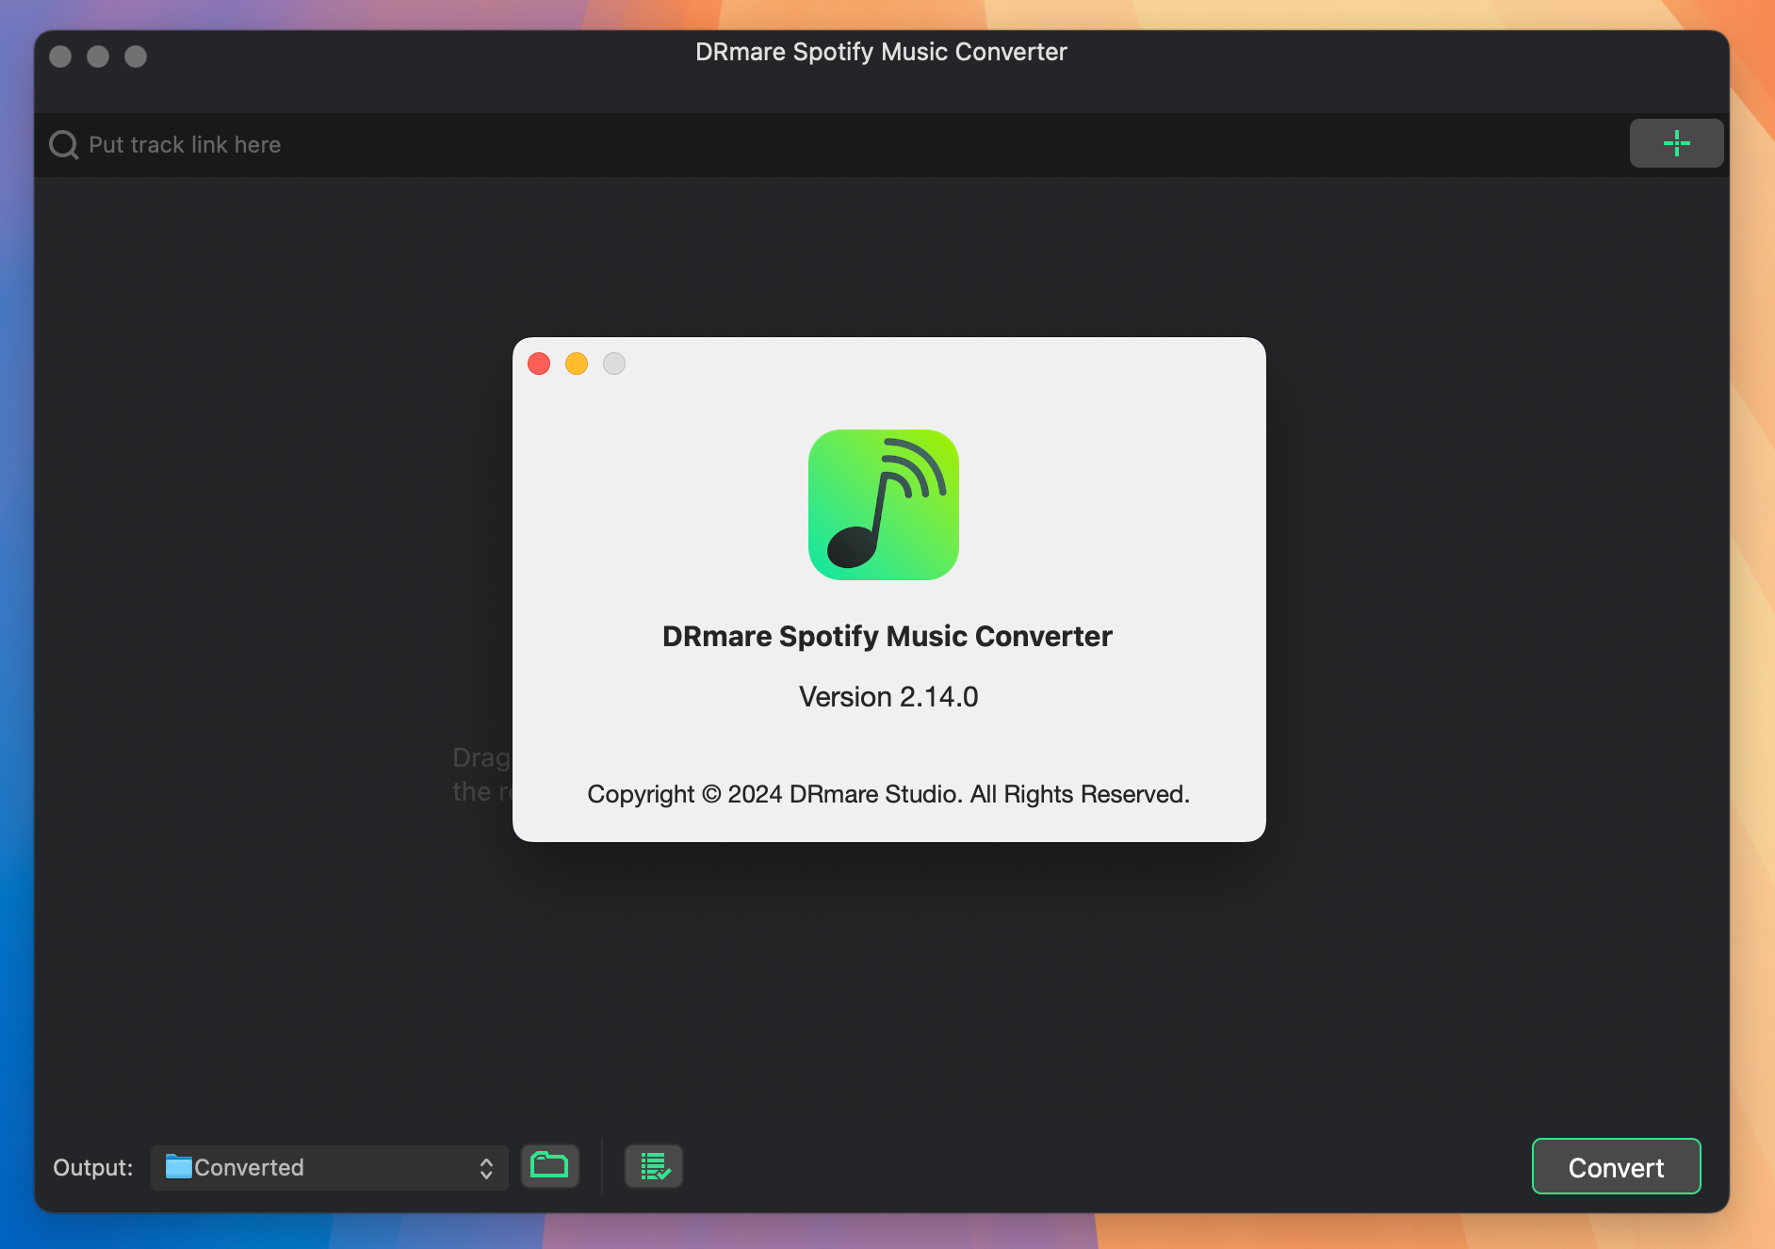Viewport: 1775px width, 1249px height.
Task: Open the Converted output folder dropdown
Action: 330,1168
